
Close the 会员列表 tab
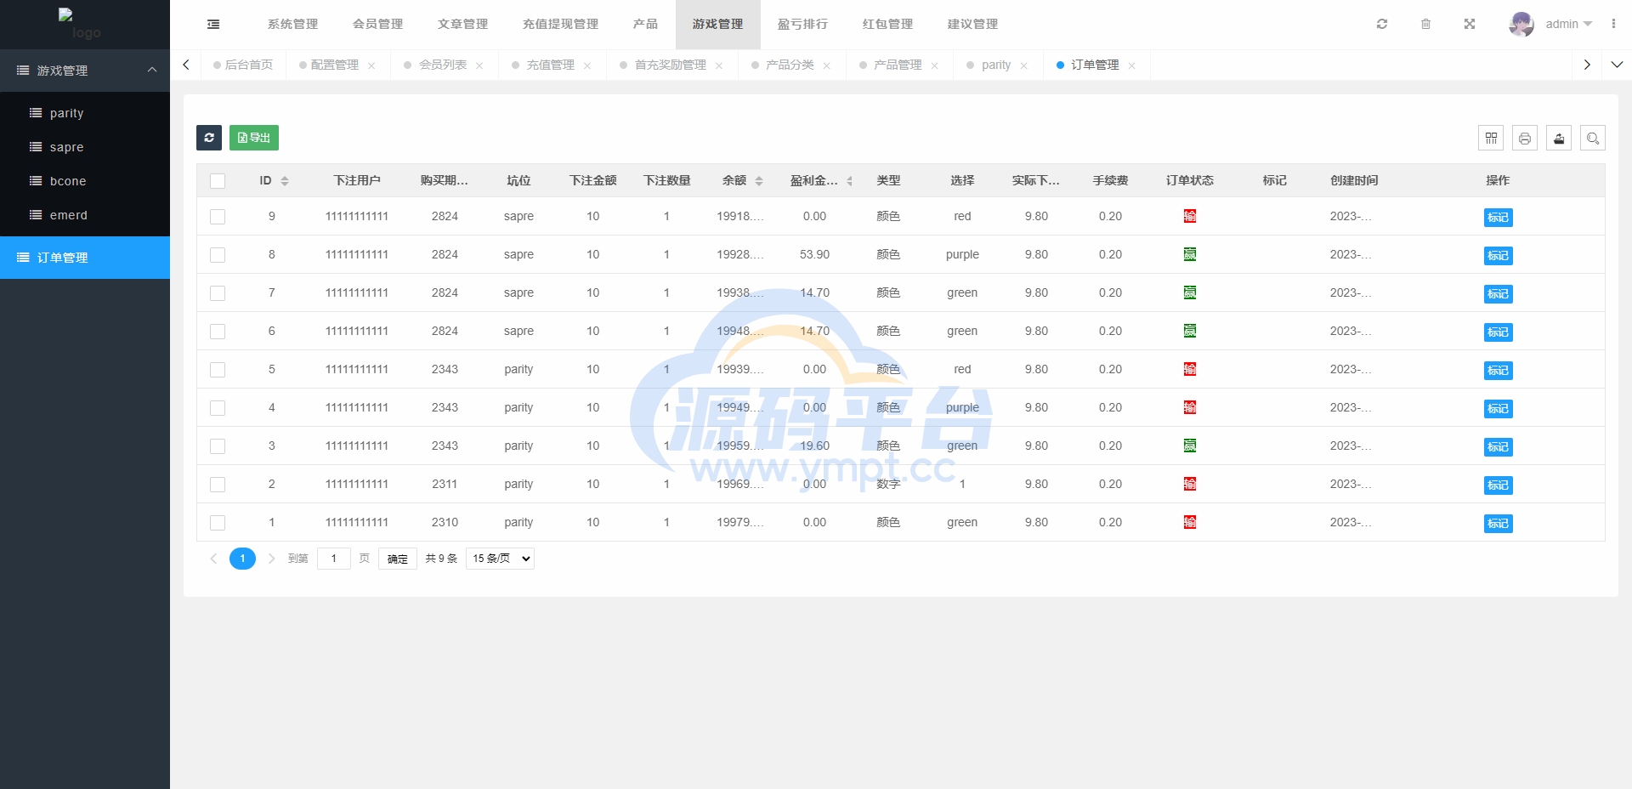pos(479,65)
